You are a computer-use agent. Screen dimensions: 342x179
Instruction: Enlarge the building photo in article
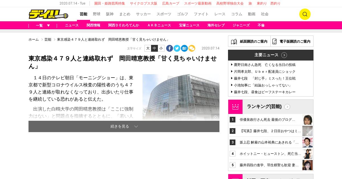point(181,97)
